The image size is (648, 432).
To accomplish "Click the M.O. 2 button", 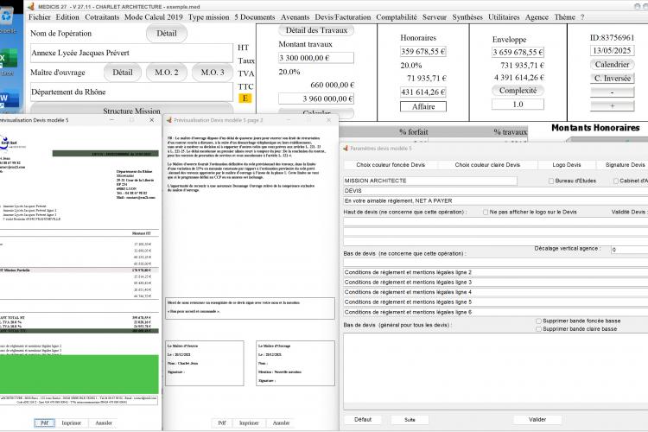I will [x=167, y=73].
